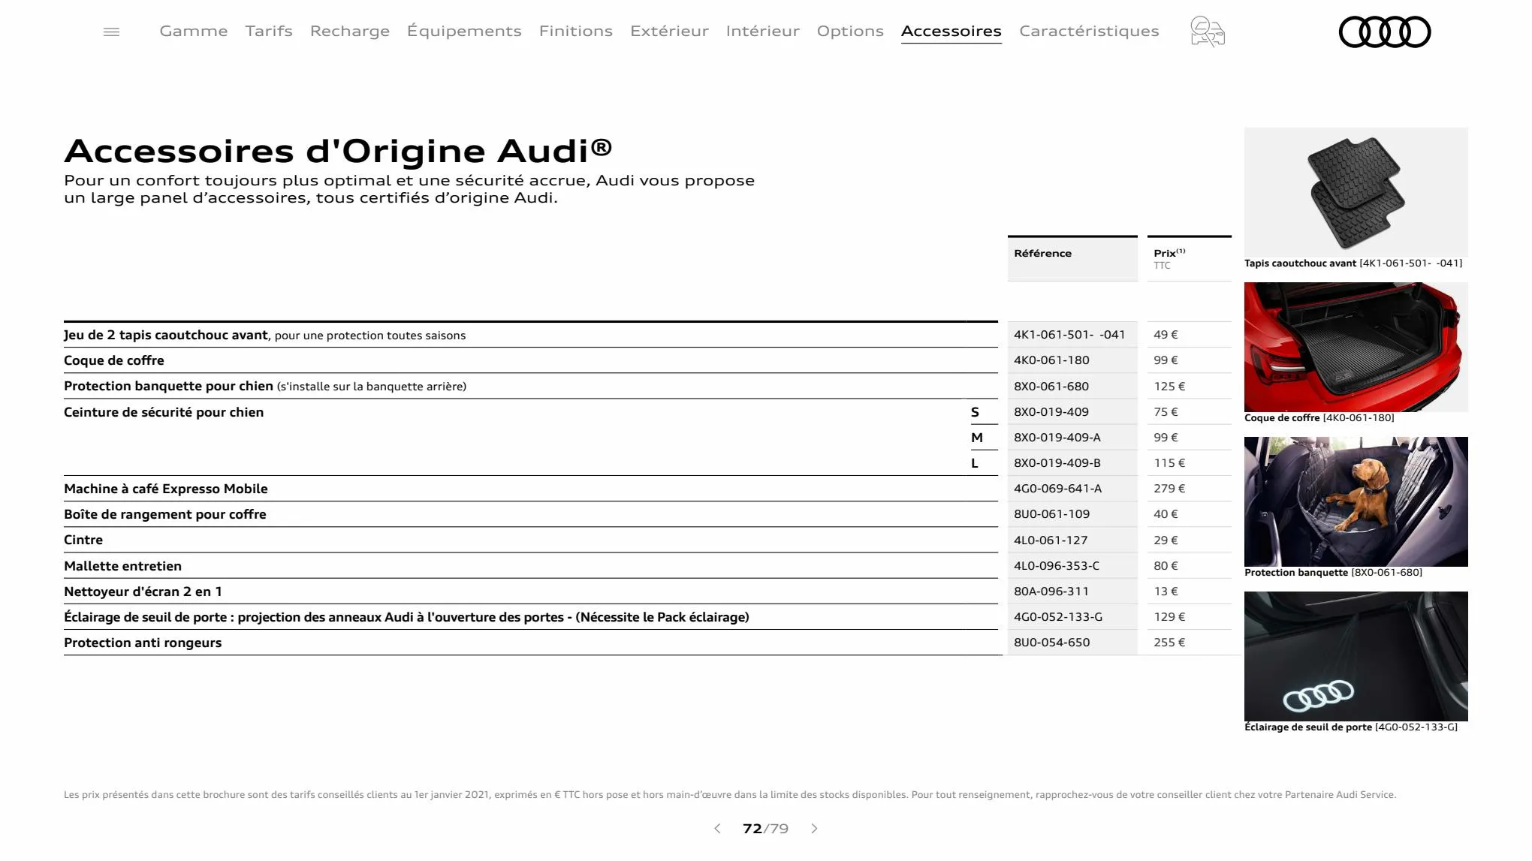This screenshot has height=861, width=1532.
Task: Click 'Ceinture de sécurité pour chien' label
Action: (x=164, y=412)
